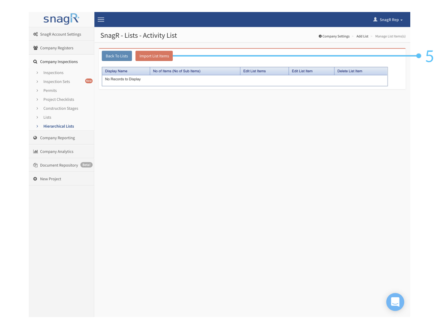Open Hierarchical Lists submenu link
The height and width of the screenshot is (329, 439).
(58, 126)
